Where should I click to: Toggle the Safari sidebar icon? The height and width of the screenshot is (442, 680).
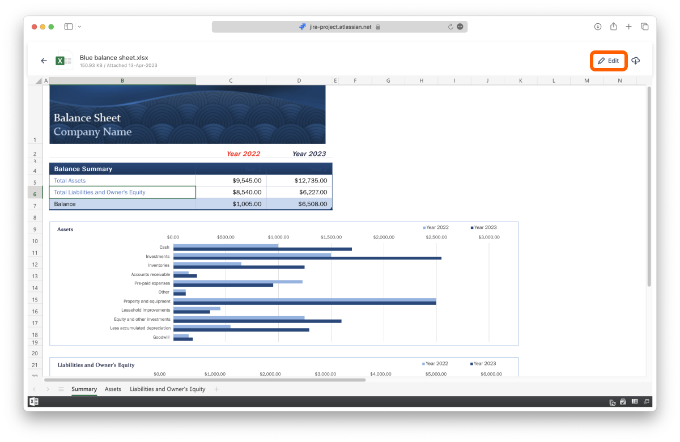point(69,27)
